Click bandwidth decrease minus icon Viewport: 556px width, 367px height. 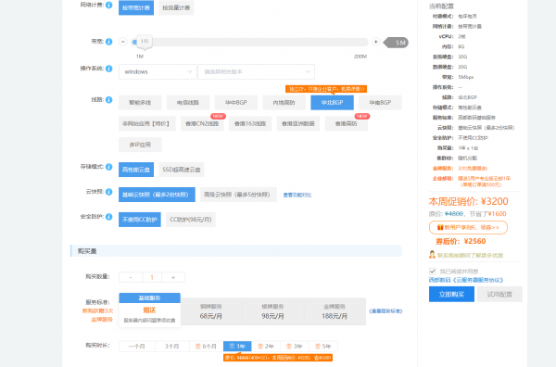pos(122,42)
